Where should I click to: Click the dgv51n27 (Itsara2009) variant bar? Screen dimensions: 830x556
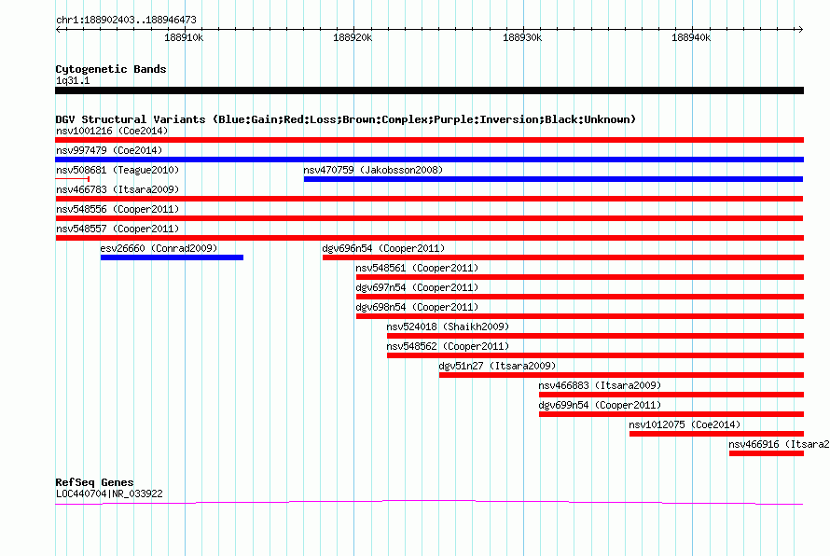[x=621, y=375]
